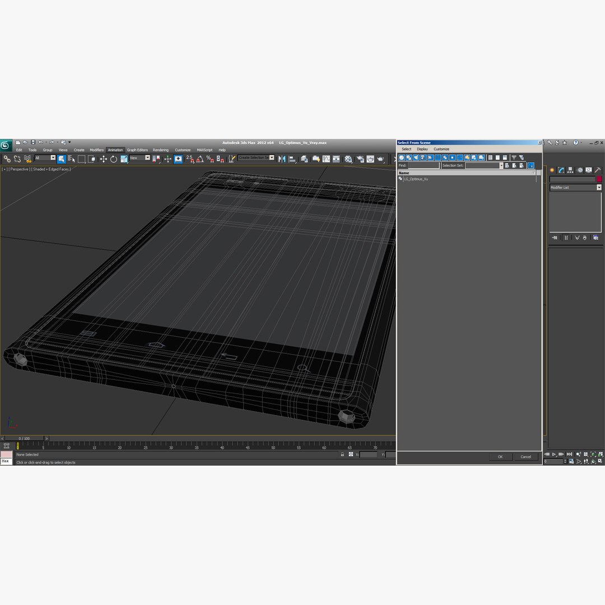Open Curve Editor
605x605 pixels.
(326, 159)
